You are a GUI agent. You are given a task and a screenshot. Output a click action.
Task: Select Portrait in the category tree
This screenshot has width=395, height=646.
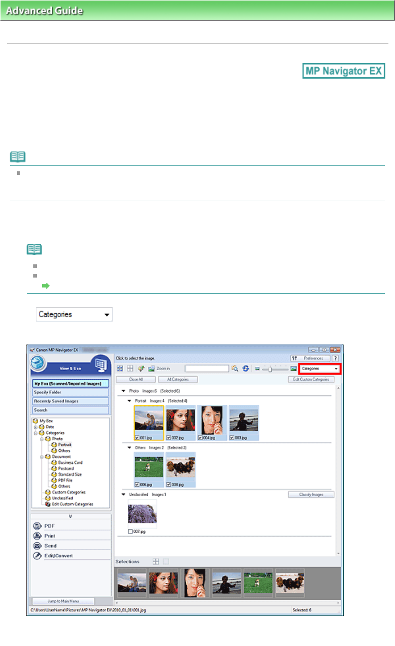(x=65, y=444)
